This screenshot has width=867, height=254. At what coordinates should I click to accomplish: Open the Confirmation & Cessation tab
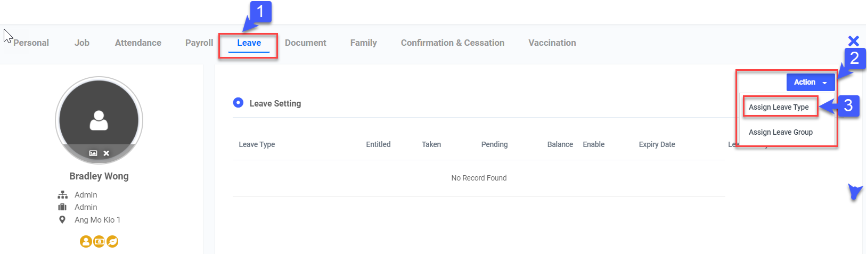pos(452,43)
